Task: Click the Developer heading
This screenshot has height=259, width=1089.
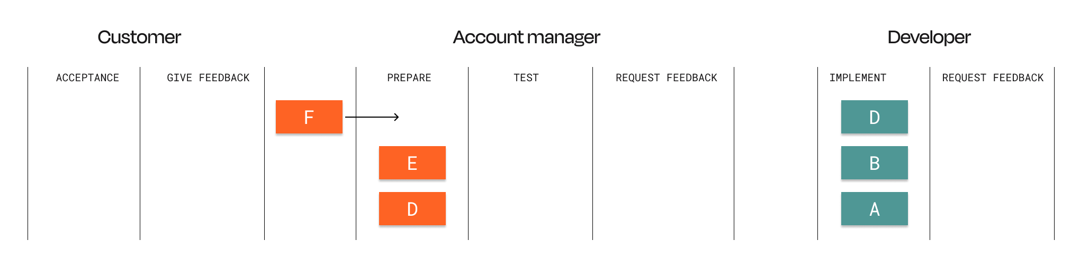Action: [x=929, y=37]
